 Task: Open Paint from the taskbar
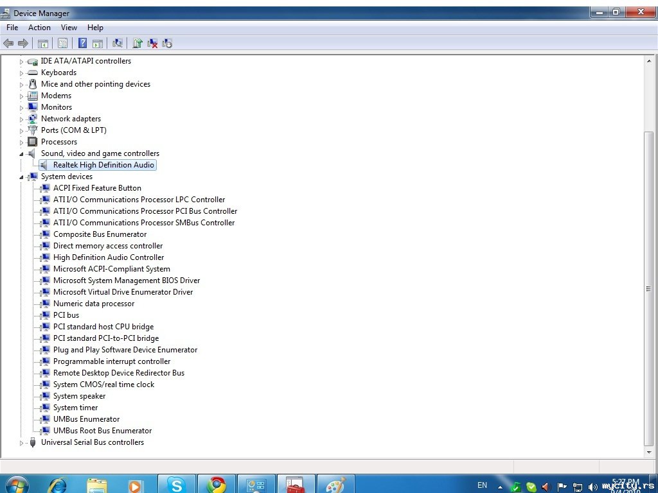click(335, 485)
